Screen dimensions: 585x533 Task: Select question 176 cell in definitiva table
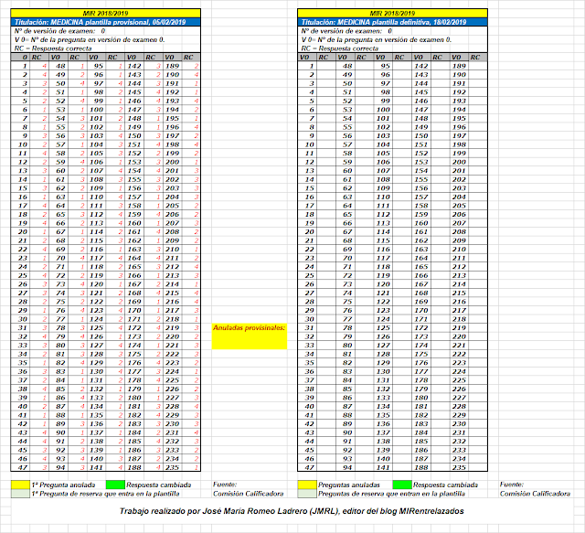[x=421, y=363]
